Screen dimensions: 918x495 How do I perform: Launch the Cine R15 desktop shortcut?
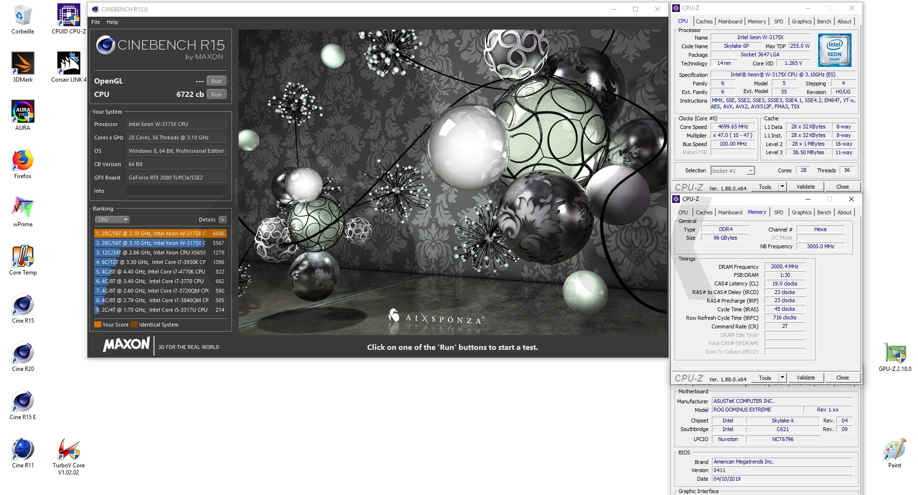point(22,308)
